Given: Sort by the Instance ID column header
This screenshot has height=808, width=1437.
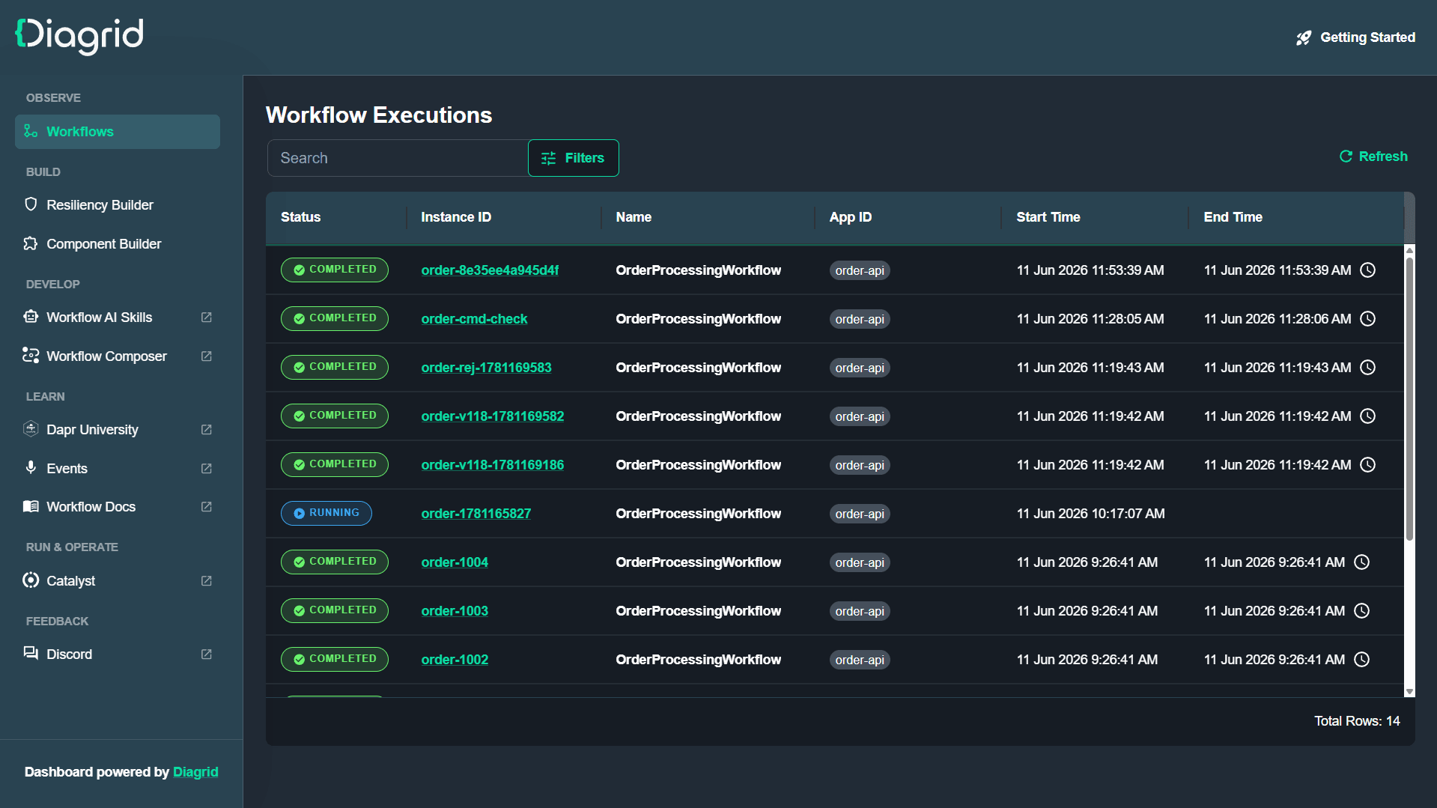Looking at the screenshot, I should pos(456,217).
